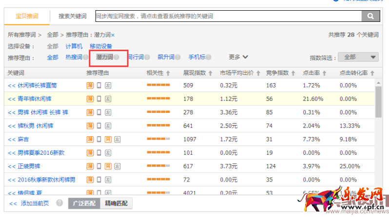Toggle the 飙升词 recommendation filter
The width and height of the screenshot is (389, 217).
[166, 57]
